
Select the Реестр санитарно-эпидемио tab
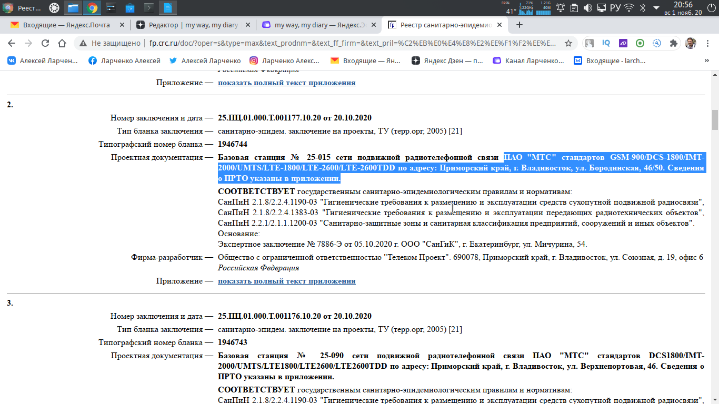pos(445,25)
